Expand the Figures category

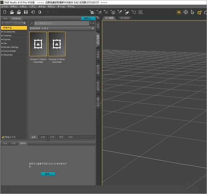pos(2,39)
